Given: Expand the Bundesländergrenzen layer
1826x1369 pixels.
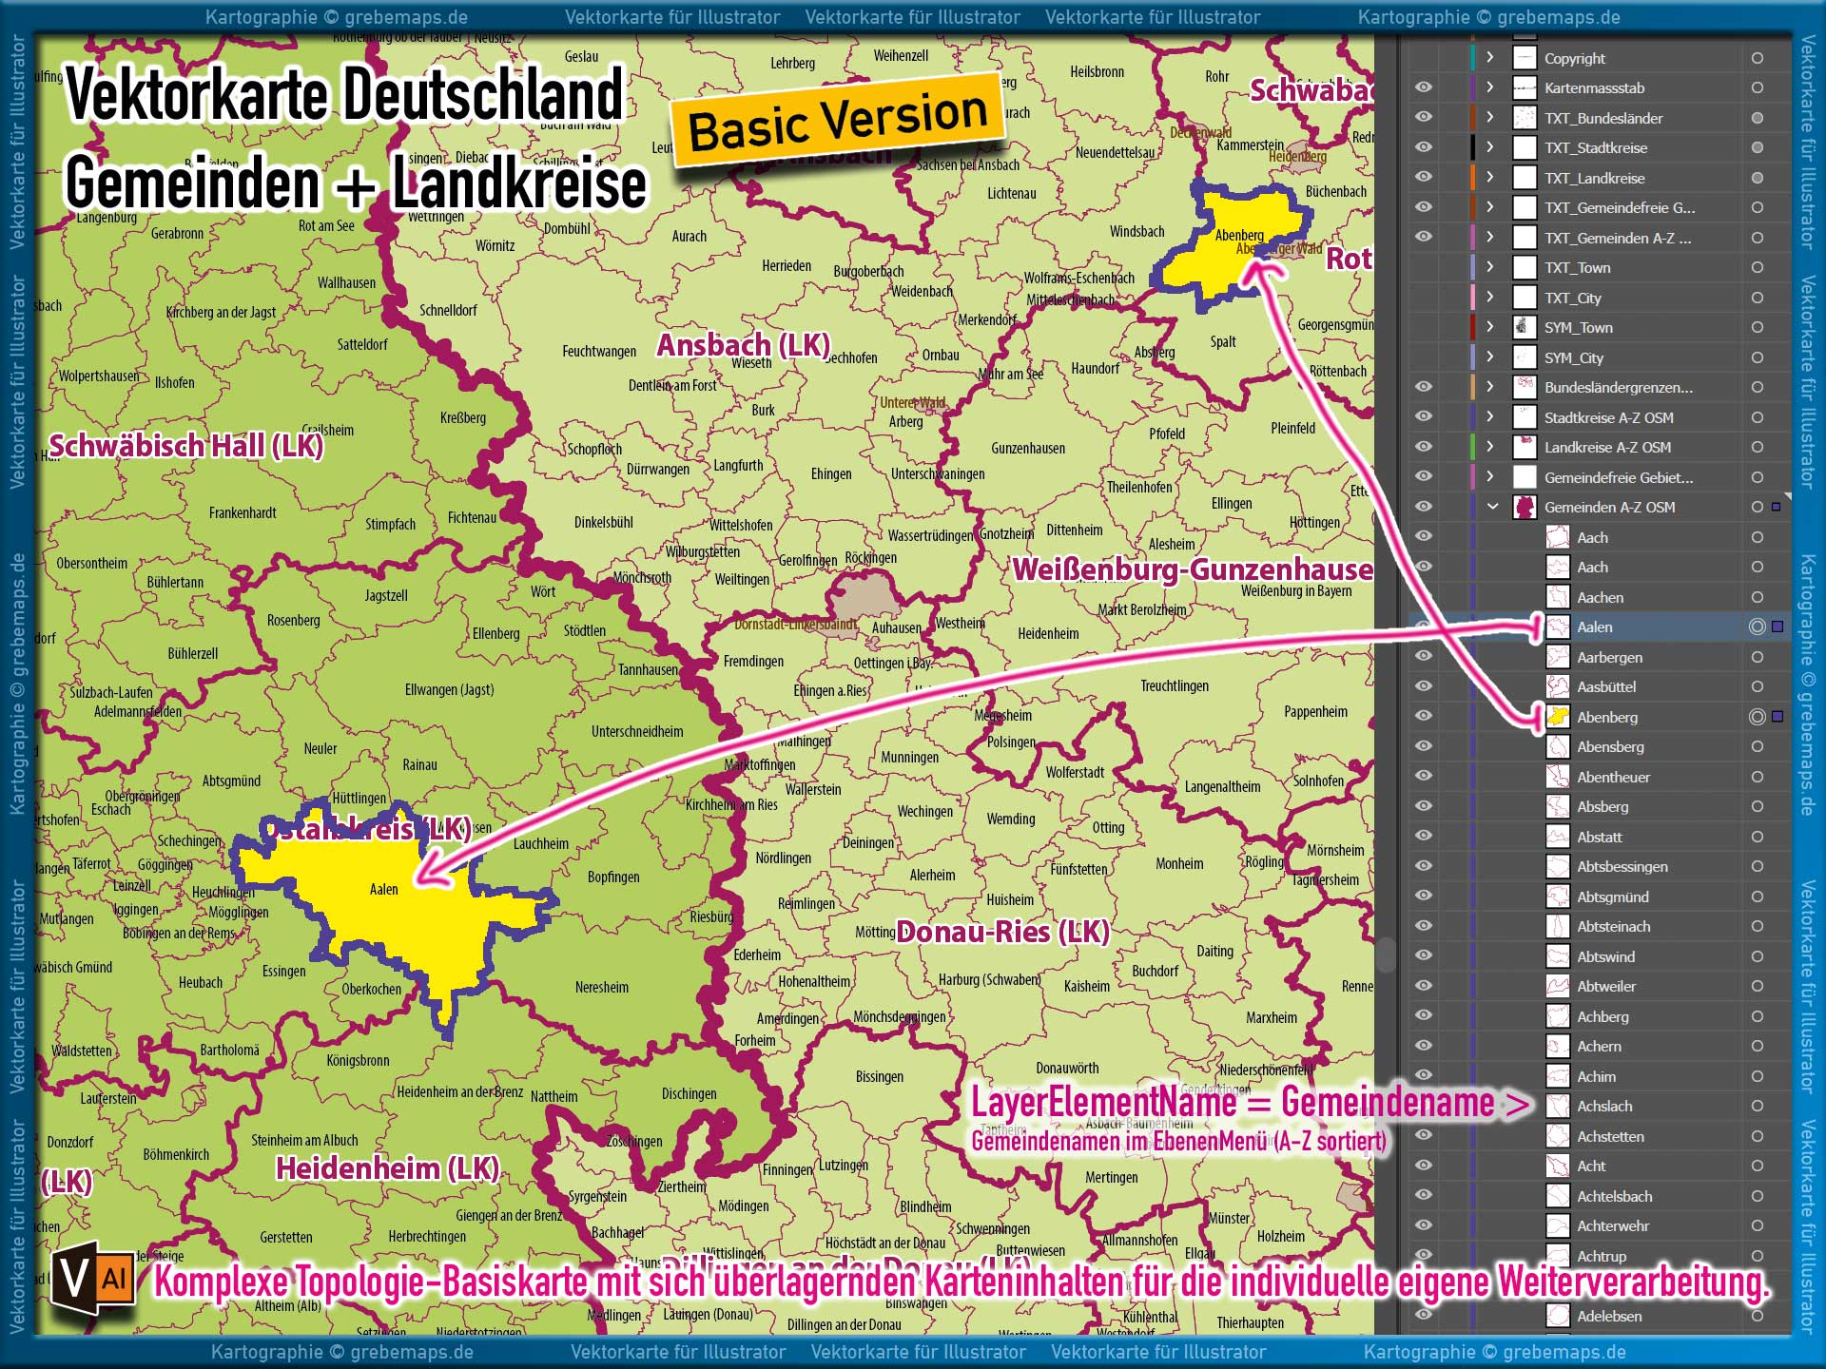Looking at the screenshot, I should 1490,387.
